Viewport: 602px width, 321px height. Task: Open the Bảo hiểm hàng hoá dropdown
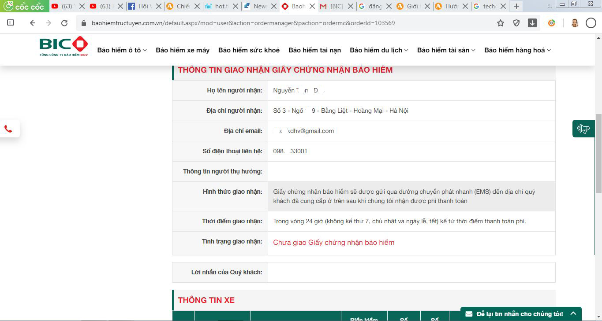[517, 50]
